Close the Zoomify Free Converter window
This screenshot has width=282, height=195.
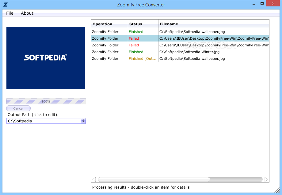[273, 3]
